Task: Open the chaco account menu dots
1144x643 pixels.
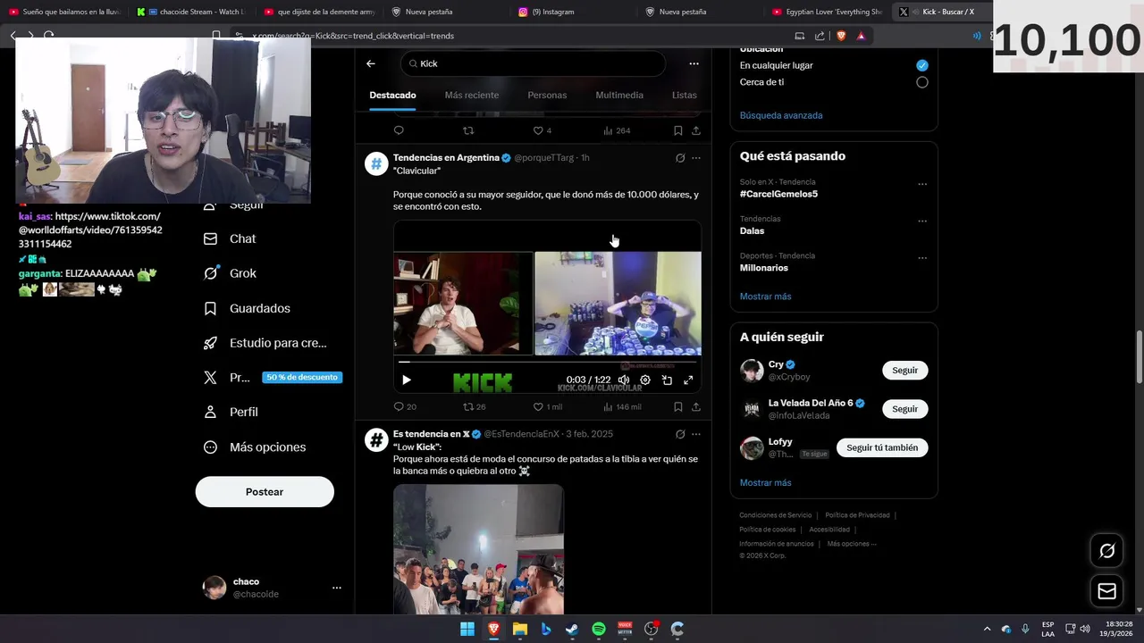Action: [x=337, y=588]
